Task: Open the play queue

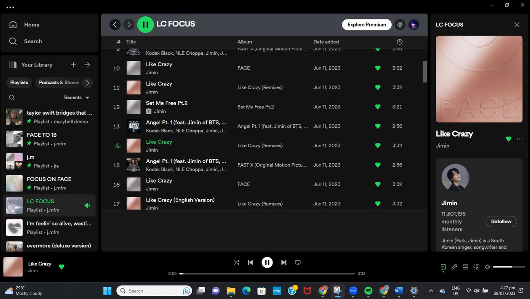Action: pyautogui.click(x=465, y=267)
